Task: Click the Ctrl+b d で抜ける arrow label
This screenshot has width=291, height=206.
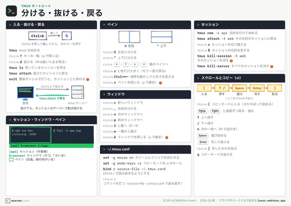Action: point(52,87)
